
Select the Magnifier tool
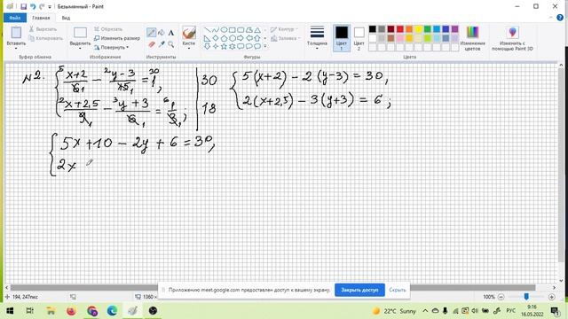171,44
